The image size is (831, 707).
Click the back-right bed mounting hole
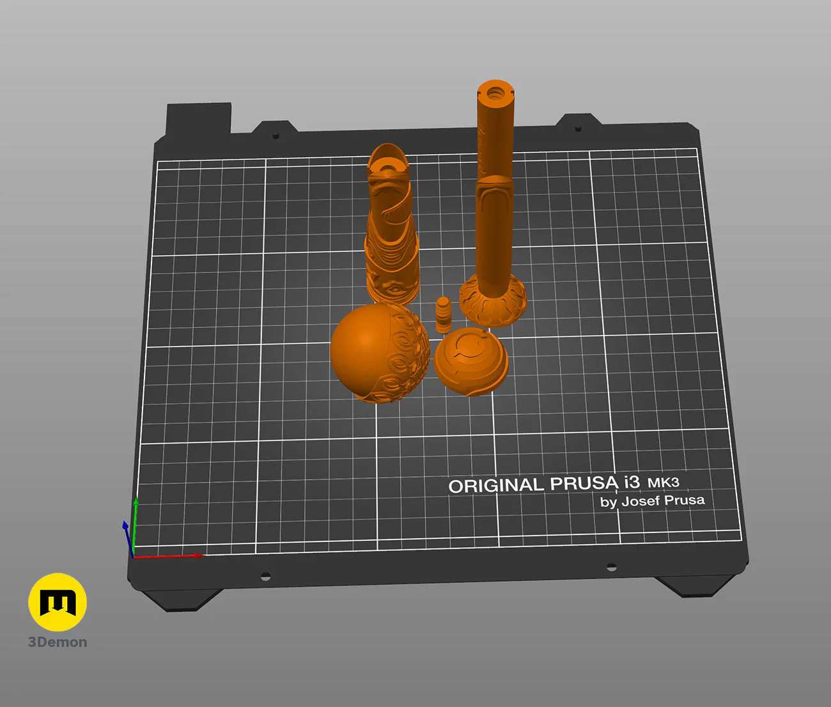578,129
